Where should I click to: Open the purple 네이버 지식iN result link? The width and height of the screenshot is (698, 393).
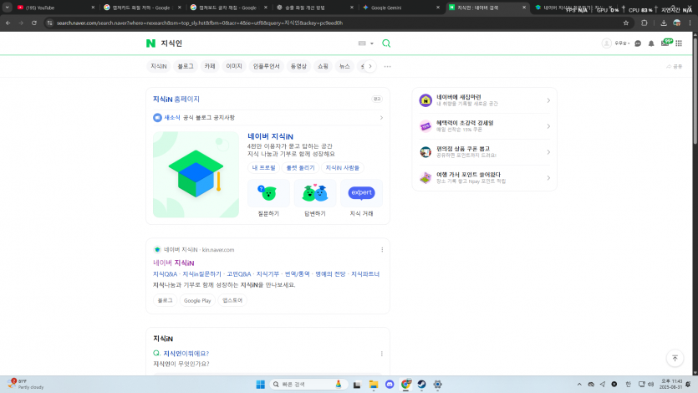click(174, 263)
